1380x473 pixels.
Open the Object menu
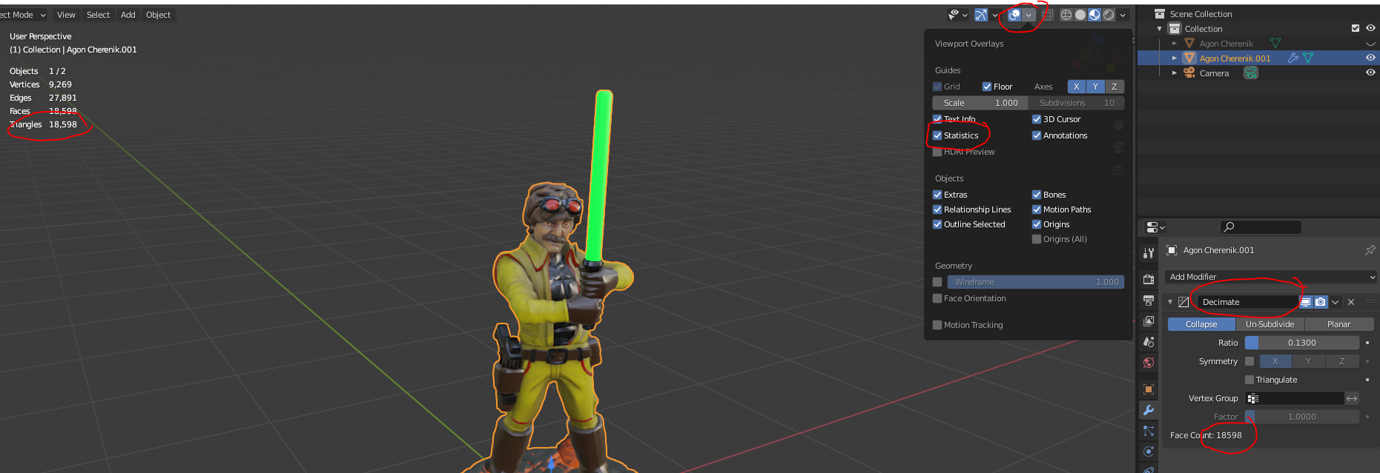[158, 15]
